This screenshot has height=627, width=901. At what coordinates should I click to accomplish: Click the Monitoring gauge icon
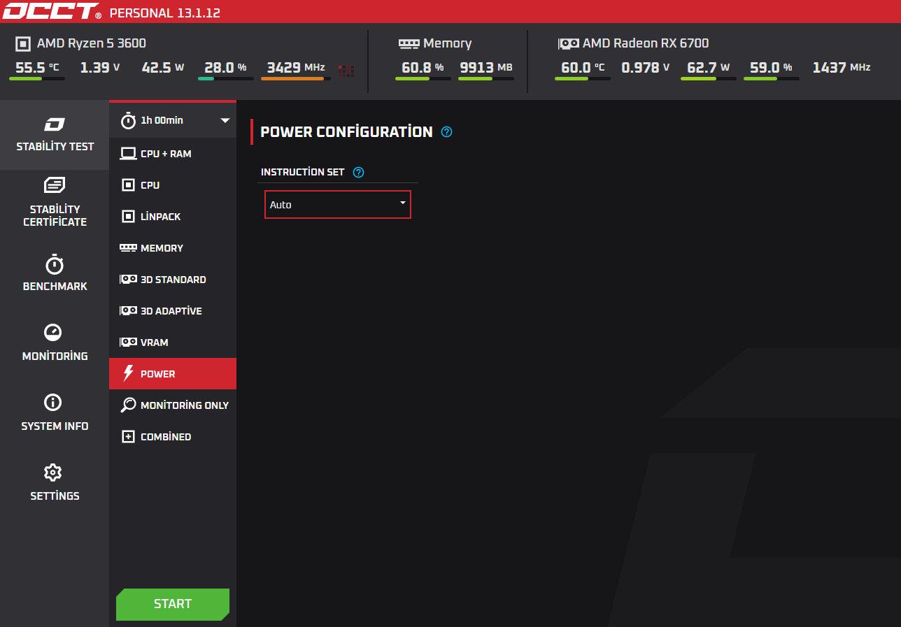(53, 332)
